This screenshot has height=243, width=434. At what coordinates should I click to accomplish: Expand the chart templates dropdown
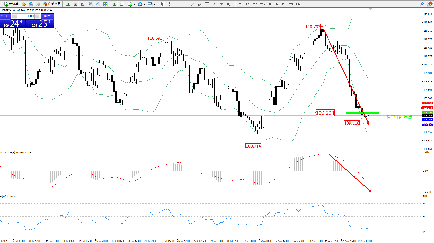pos(154,4)
